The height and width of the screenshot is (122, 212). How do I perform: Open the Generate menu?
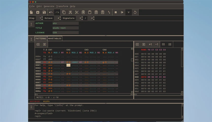click(x=49, y=6)
